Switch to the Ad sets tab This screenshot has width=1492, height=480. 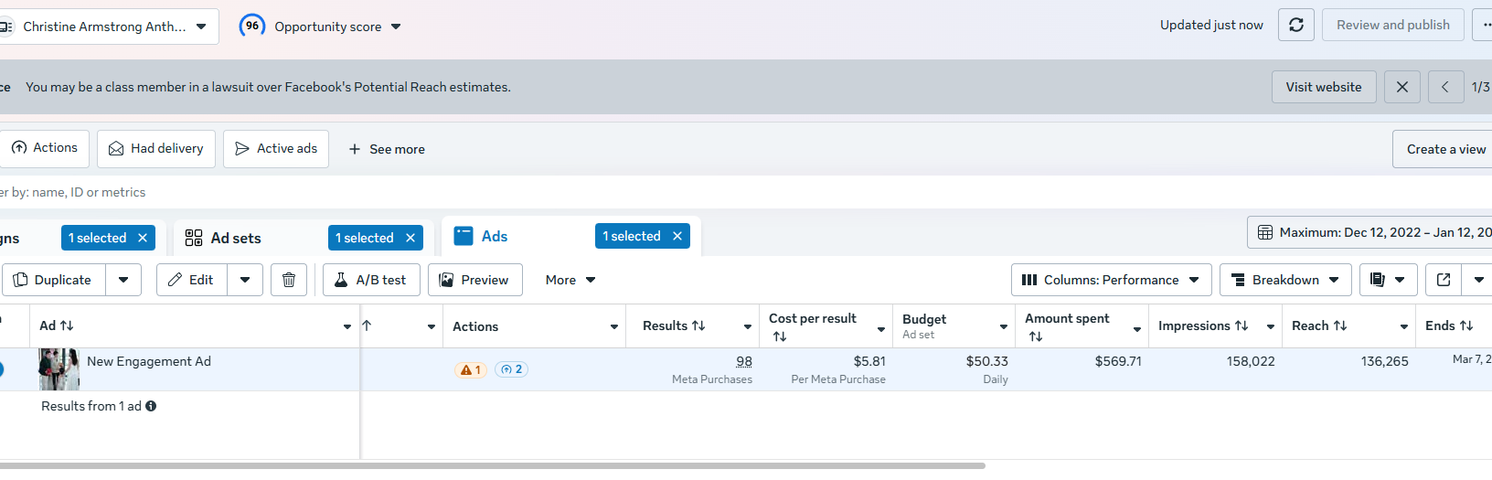click(236, 238)
